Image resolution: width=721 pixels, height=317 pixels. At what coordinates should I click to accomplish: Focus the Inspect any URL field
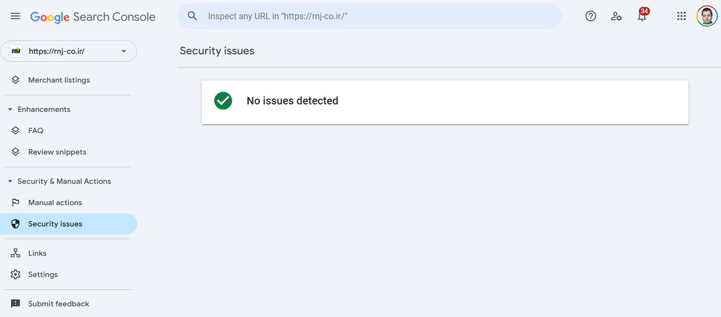click(x=369, y=16)
